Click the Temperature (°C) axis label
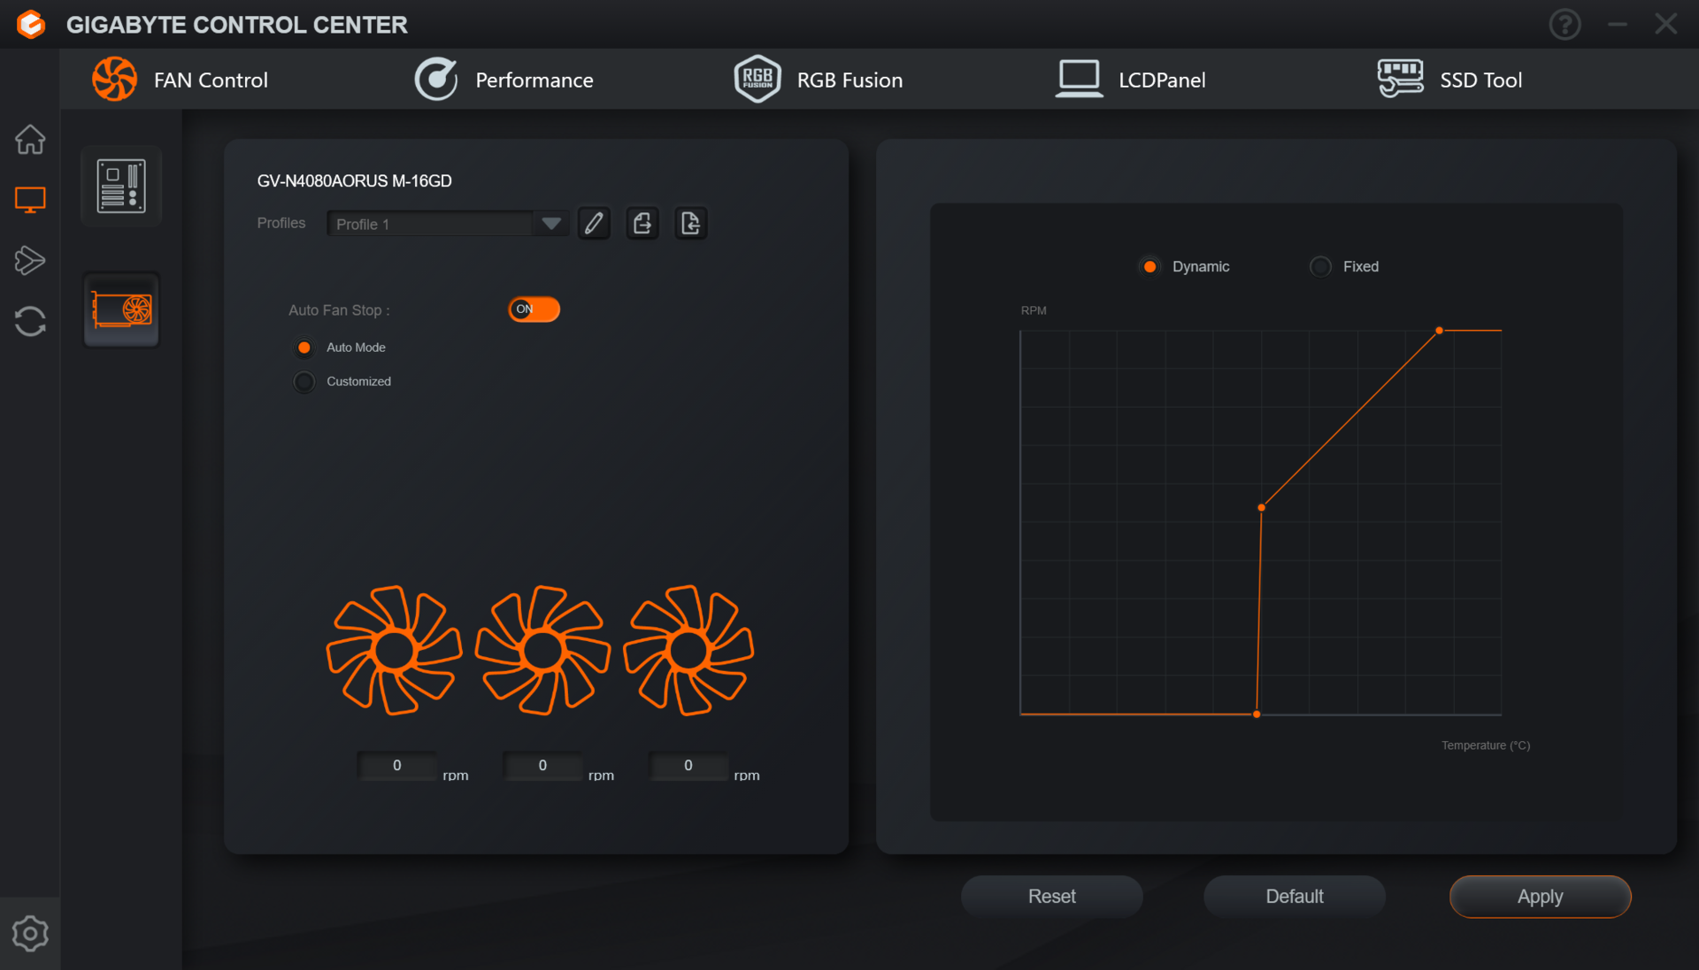Screen dimensions: 1699x970 tap(1486, 745)
